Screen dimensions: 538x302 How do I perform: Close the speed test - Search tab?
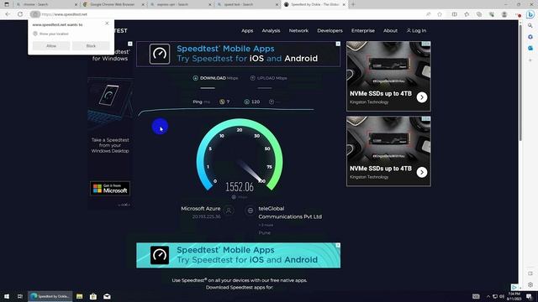(277, 4)
